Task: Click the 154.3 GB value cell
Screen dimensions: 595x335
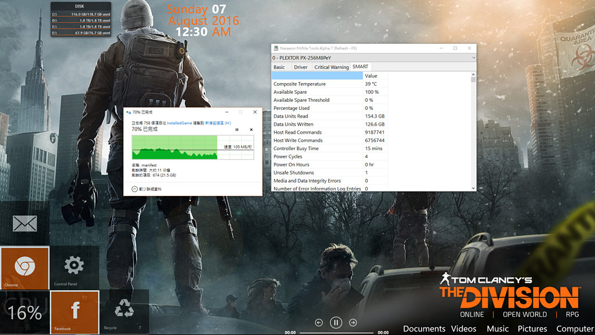Action: [x=375, y=116]
